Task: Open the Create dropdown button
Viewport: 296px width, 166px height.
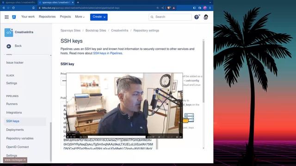Action: [x=99, y=17]
